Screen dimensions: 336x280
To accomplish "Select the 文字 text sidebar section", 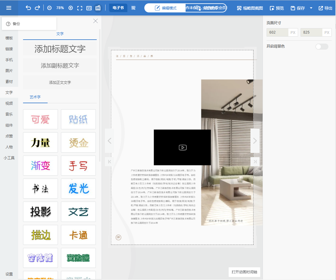I will [x=9, y=93].
